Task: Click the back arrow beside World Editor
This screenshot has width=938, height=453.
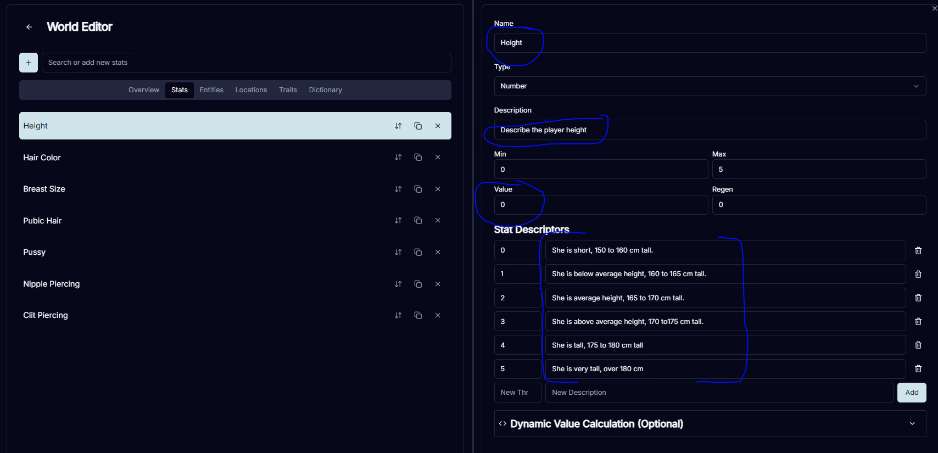Action: point(29,27)
